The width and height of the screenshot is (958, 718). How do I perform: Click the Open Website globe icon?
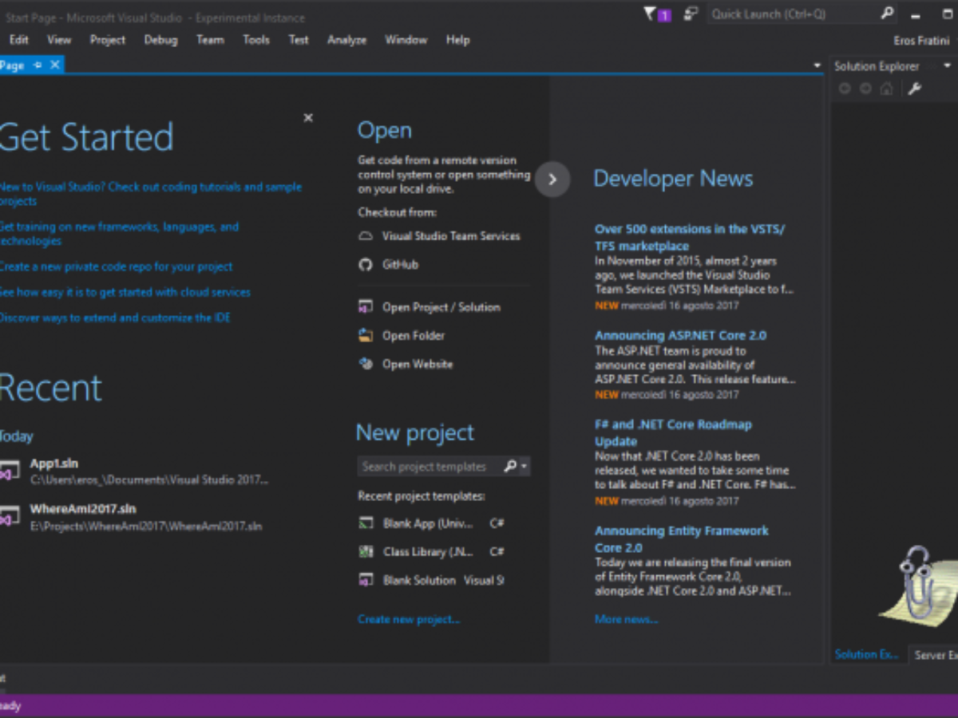pyautogui.click(x=366, y=364)
